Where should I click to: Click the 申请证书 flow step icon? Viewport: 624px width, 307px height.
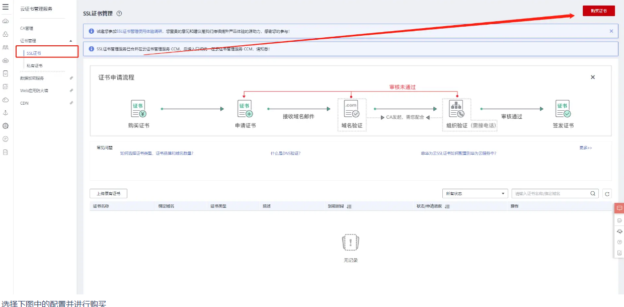click(245, 109)
